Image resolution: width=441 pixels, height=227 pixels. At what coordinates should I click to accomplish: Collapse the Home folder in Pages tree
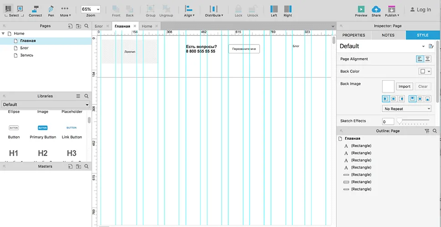(x=4, y=34)
